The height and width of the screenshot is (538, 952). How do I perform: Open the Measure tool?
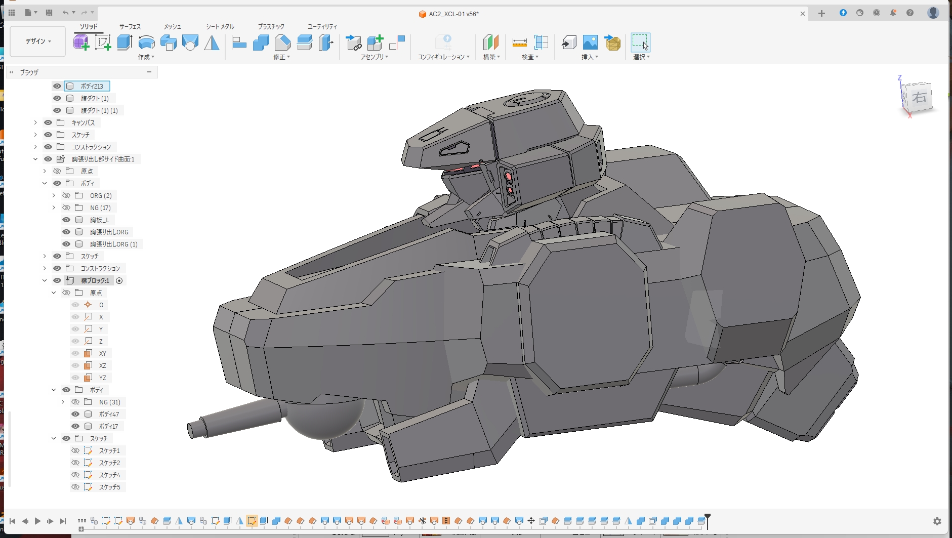pyautogui.click(x=519, y=43)
